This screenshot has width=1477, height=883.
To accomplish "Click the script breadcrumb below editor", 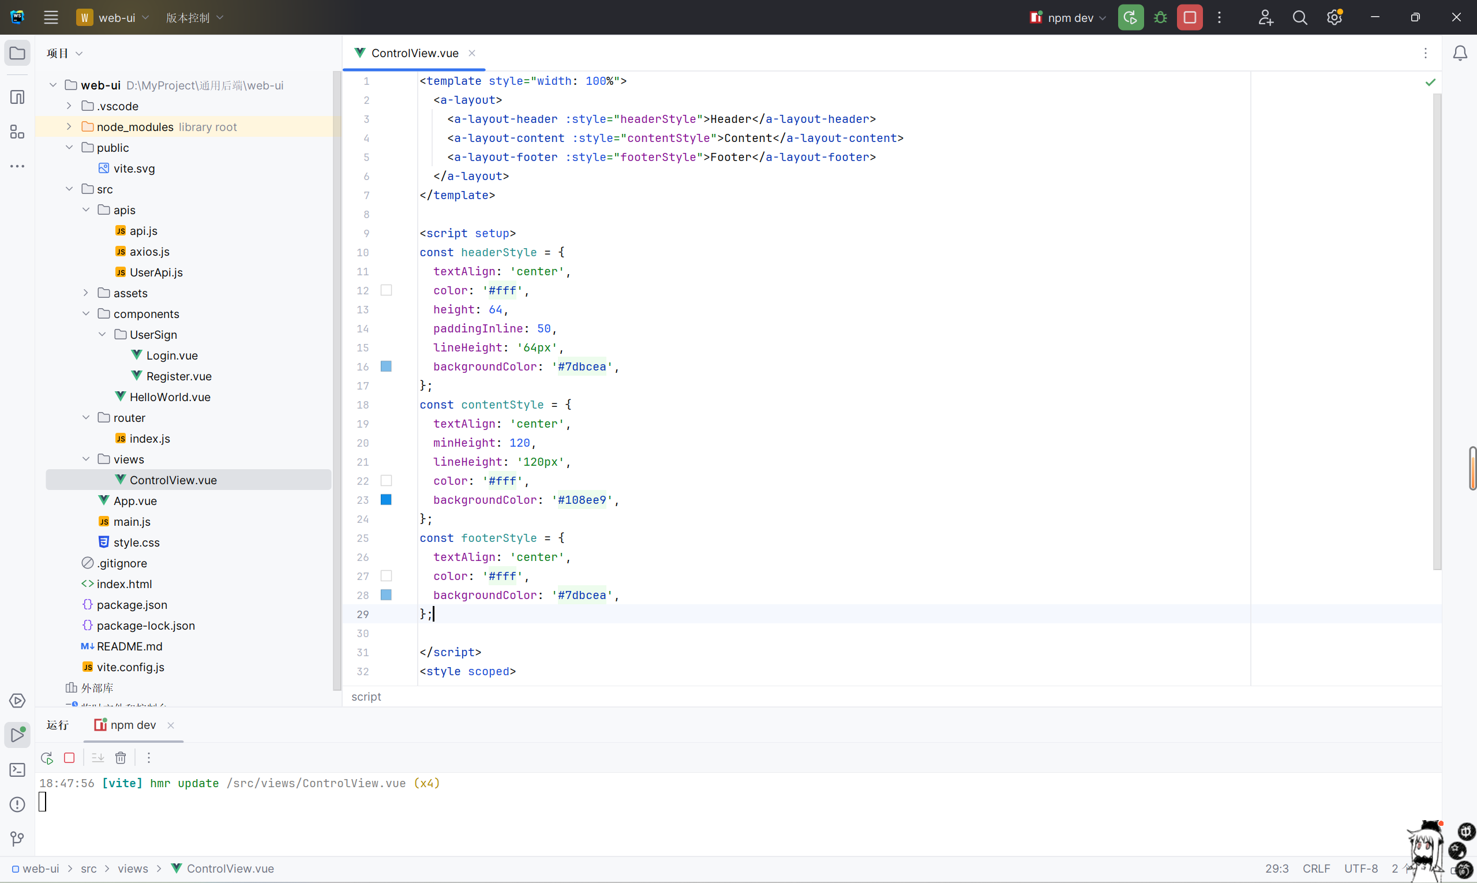I will click(366, 697).
